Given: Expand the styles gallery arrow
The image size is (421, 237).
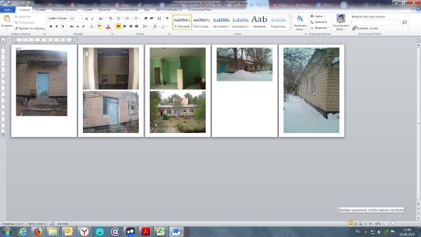Looking at the screenshot, I should click(291, 27).
